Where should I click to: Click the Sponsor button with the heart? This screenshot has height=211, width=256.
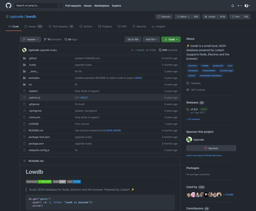(164, 17)
